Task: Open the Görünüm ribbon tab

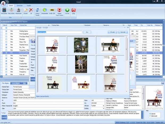Action: click(20, 6)
